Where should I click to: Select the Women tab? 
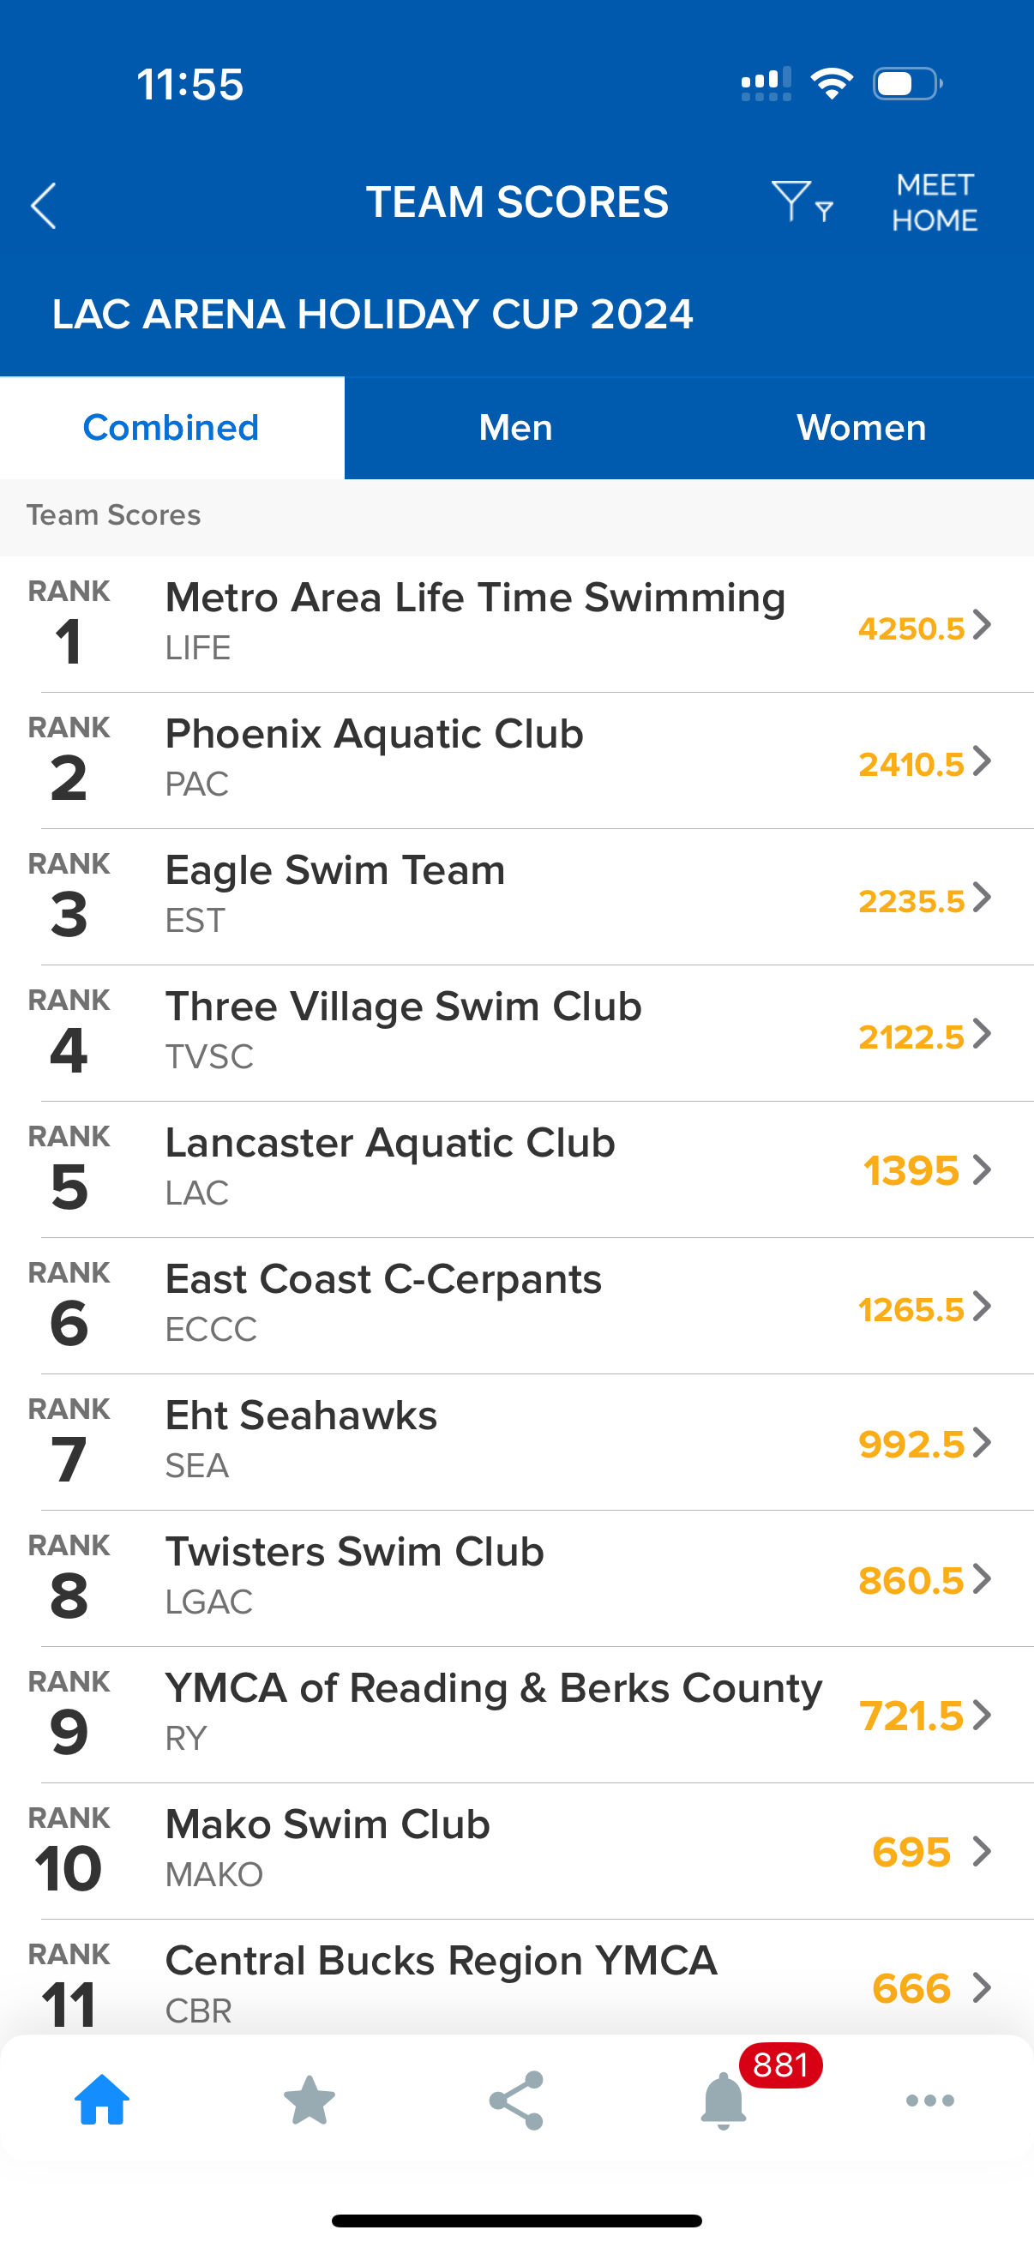(861, 428)
